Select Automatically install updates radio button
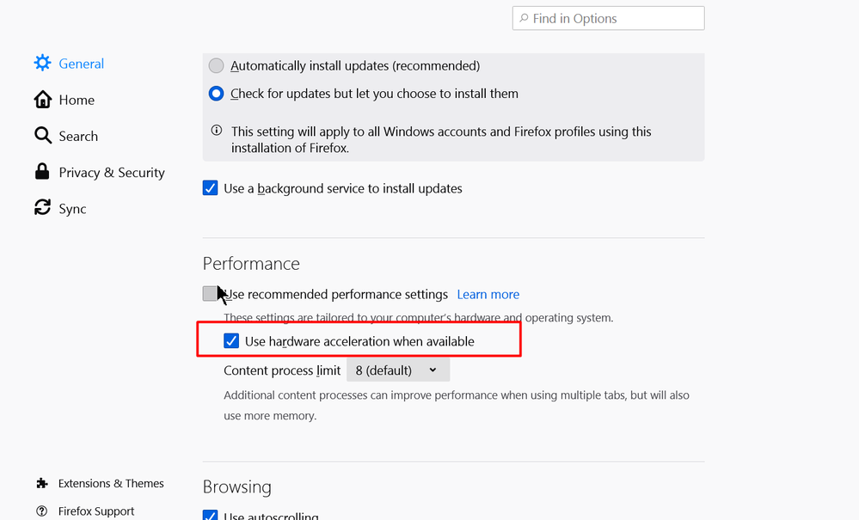The height and width of the screenshot is (520, 859). (217, 65)
